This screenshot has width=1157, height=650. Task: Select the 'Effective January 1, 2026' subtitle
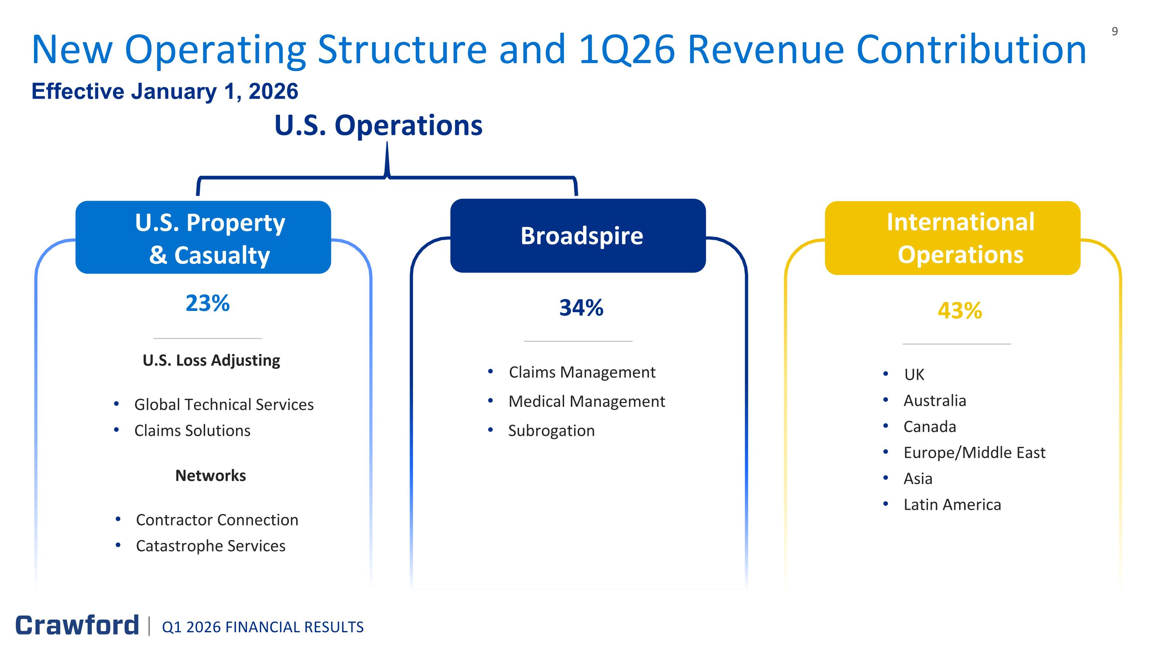[x=165, y=92]
